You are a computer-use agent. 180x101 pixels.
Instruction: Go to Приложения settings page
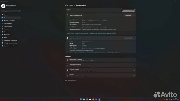click(x=7, y=29)
